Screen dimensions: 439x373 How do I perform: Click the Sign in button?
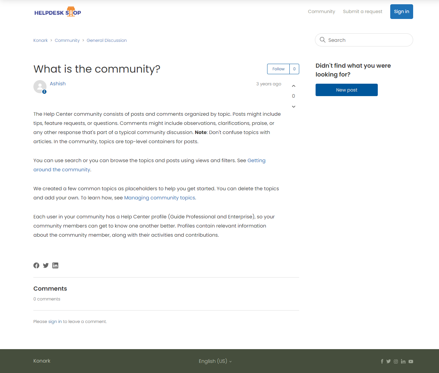click(401, 11)
